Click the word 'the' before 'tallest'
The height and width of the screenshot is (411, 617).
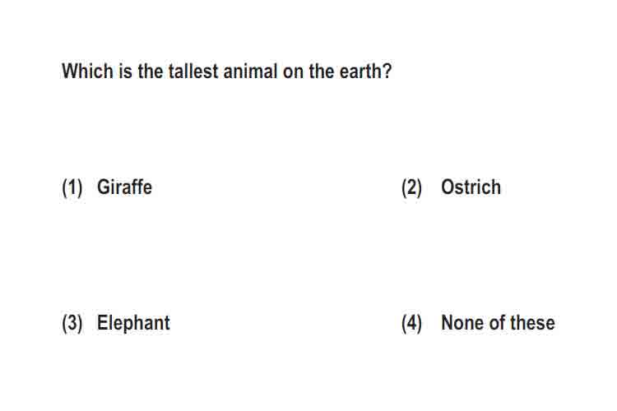(151, 72)
